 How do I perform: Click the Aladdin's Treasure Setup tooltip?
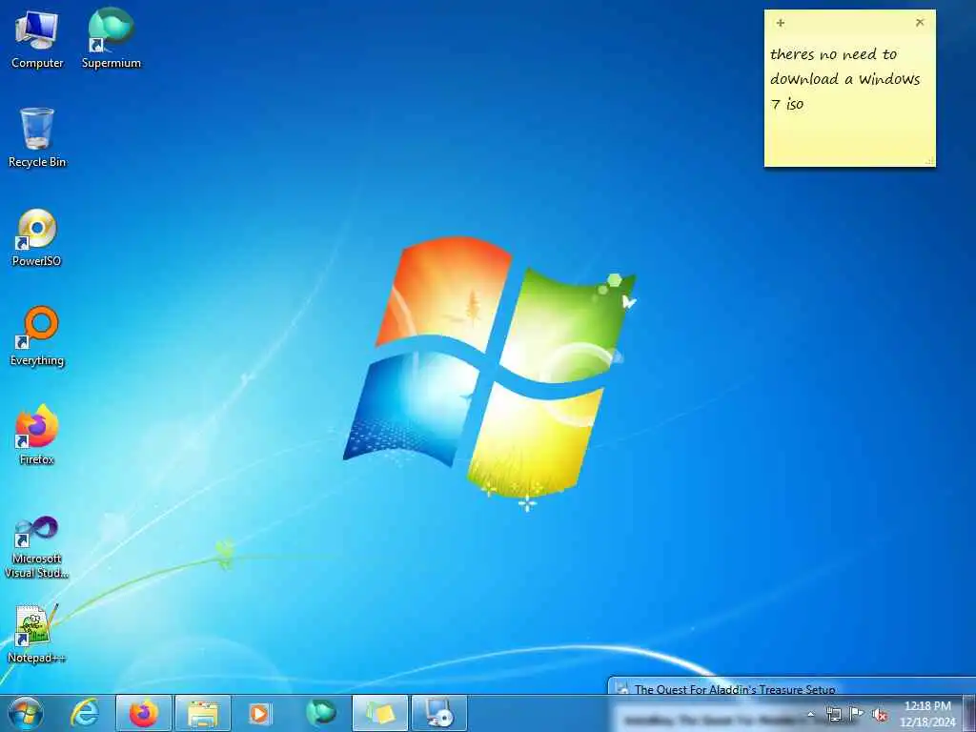tap(791, 686)
